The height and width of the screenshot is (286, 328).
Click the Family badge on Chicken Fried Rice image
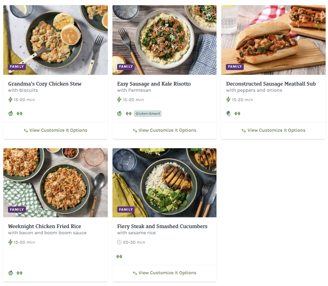17,210
